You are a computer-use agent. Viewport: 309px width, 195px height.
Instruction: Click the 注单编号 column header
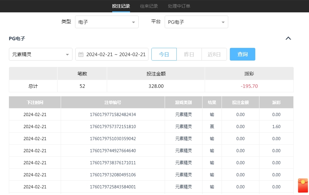(113, 102)
